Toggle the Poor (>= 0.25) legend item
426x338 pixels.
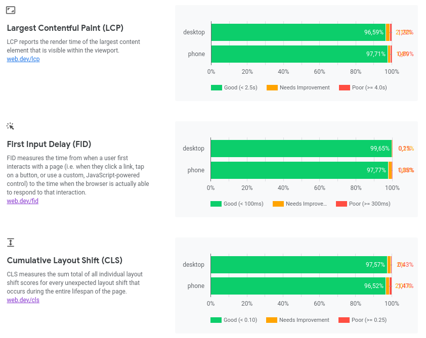click(362, 320)
